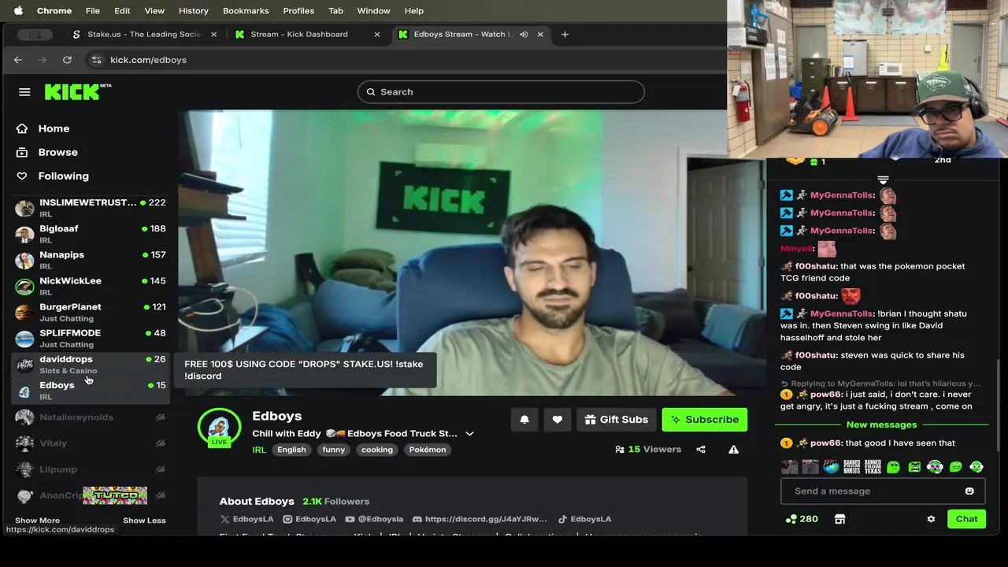
Task: Click the Kick logo
Action: [x=77, y=92]
